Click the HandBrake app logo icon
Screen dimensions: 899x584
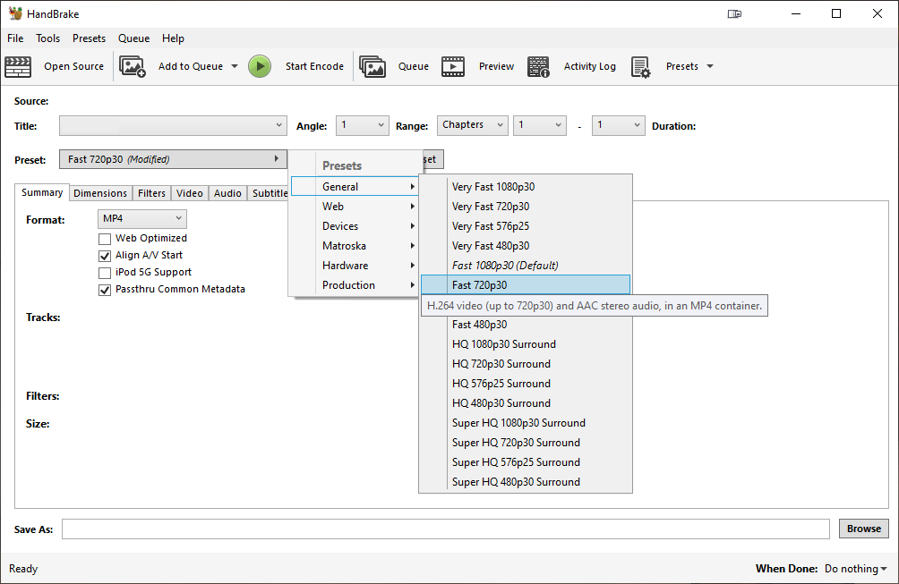click(x=15, y=13)
